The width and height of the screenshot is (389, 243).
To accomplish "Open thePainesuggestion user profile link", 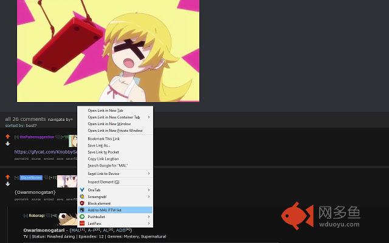I will pos(36,137).
